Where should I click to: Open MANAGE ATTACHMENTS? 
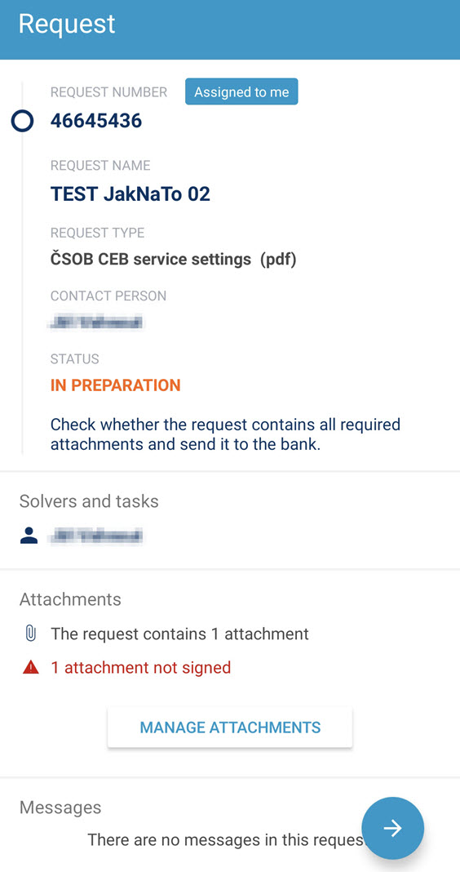click(x=230, y=727)
